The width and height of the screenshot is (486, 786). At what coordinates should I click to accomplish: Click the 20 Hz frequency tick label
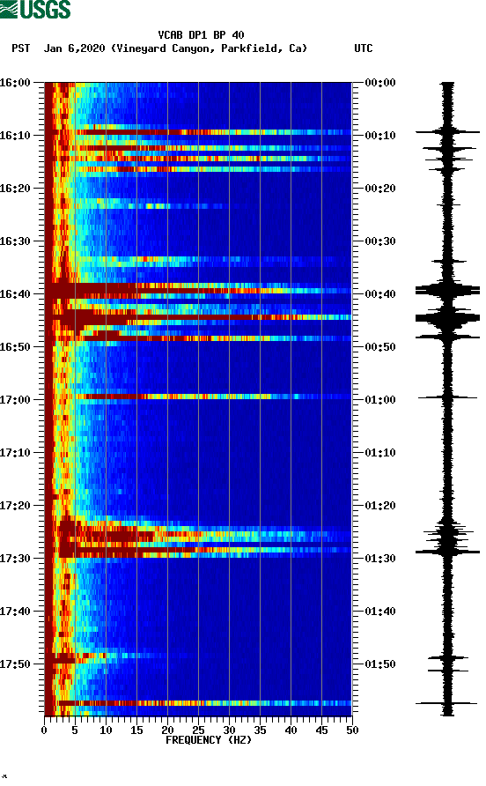tap(167, 730)
